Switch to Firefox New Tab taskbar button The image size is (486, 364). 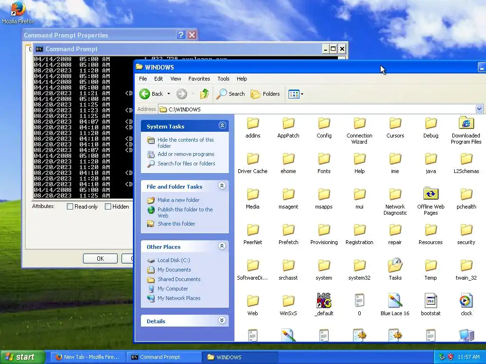click(x=88, y=357)
